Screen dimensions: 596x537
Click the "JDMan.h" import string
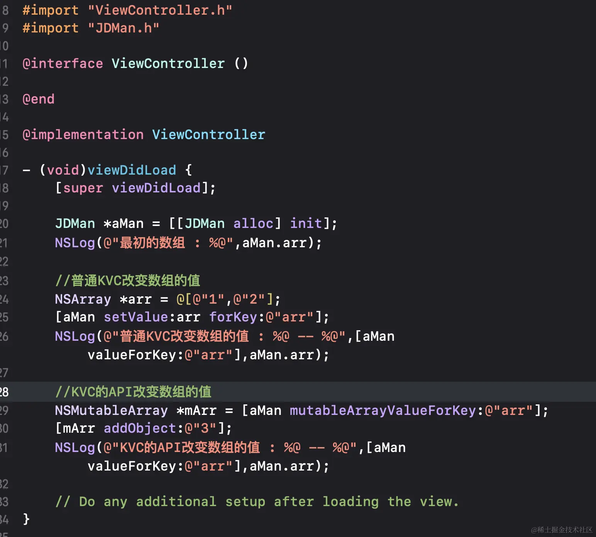(x=124, y=28)
